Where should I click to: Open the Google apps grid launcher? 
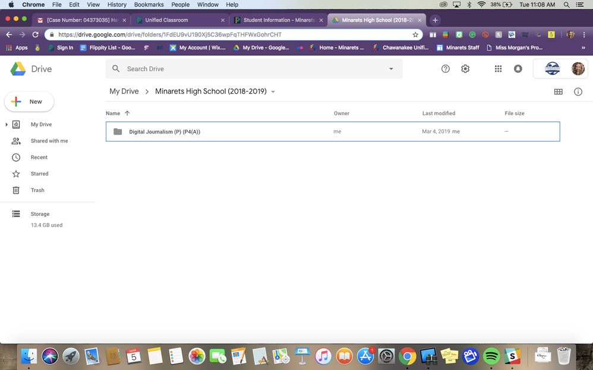pyautogui.click(x=498, y=69)
